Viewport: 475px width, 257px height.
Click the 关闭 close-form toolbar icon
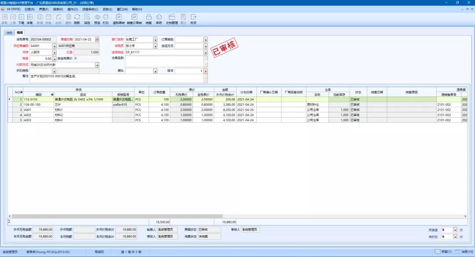[193, 18]
